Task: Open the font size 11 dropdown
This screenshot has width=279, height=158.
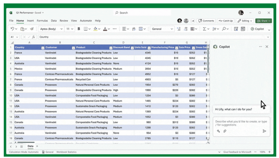Action: coord(72,29)
